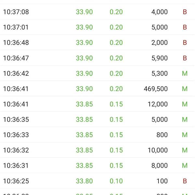
Task: Click the red B marker at 10:36:25
Action: coord(185,181)
